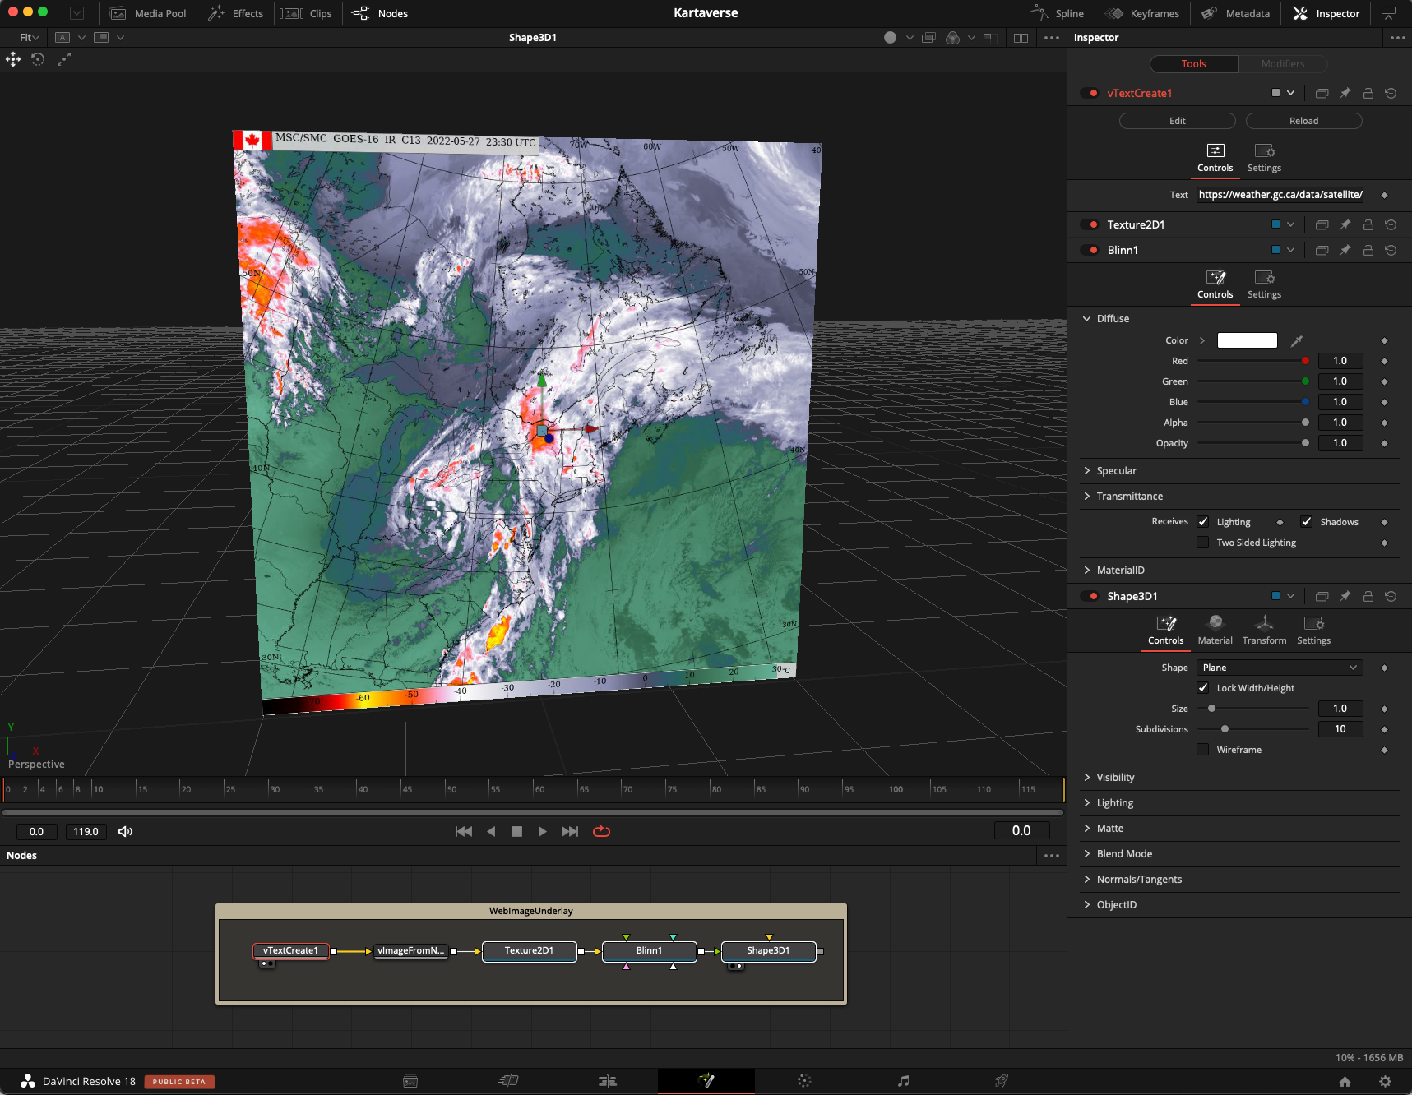Select the viewer move/pan tool icon
1412x1095 pixels.
click(13, 59)
